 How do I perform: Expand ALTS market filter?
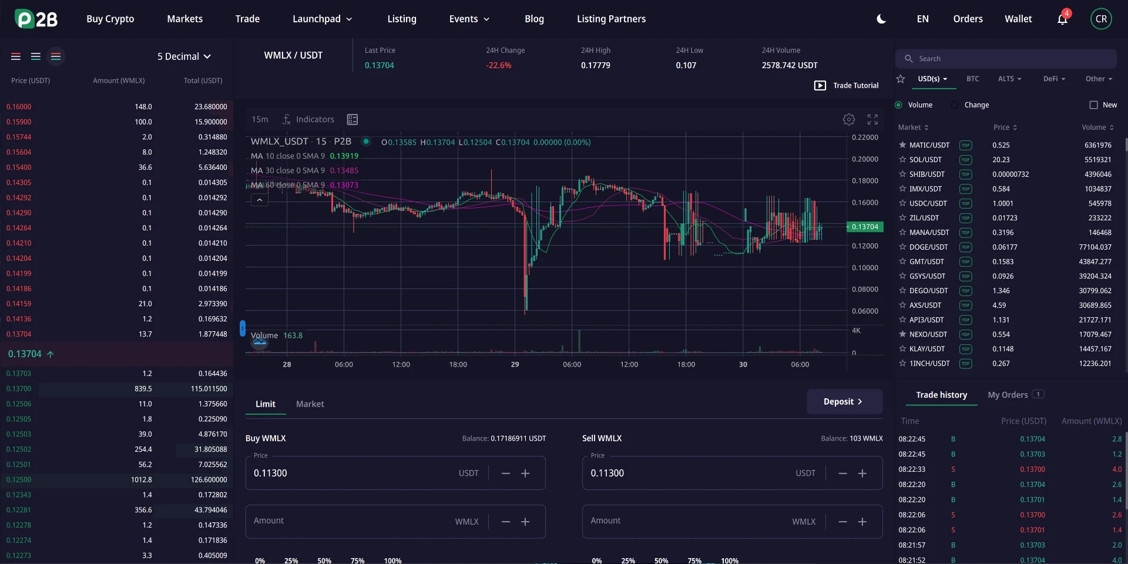coord(1010,79)
